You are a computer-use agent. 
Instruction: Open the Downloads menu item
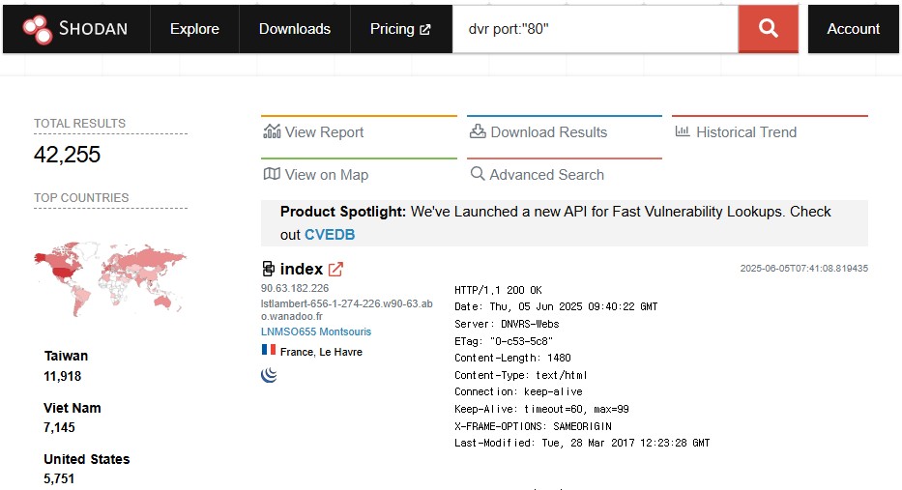pyautogui.click(x=295, y=29)
